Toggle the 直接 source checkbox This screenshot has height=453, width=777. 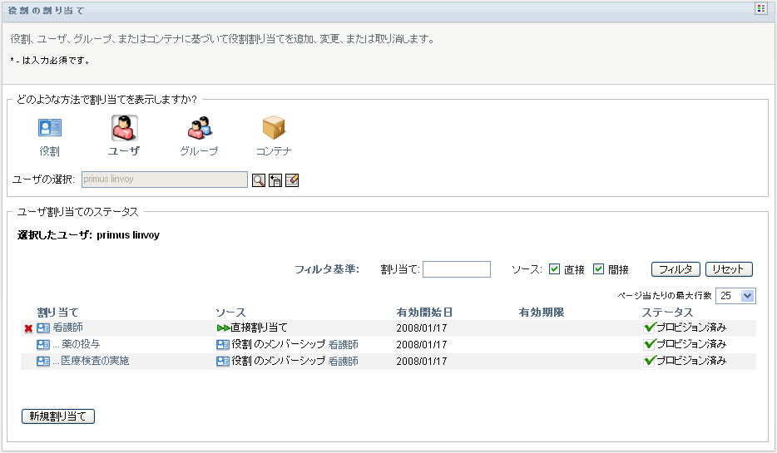click(x=555, y=268)
